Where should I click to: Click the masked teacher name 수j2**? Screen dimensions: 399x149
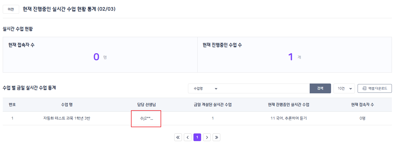click(146, 118)
